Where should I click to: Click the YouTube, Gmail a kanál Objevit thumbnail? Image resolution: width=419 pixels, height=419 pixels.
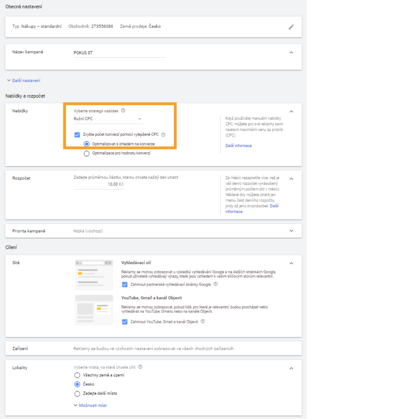[94, 310]
